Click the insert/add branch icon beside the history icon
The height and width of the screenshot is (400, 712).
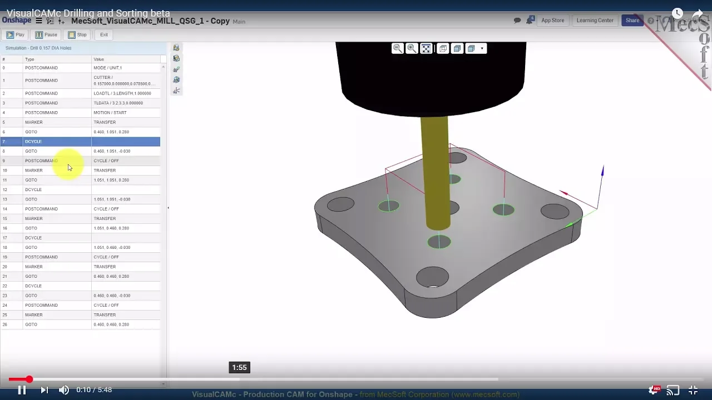(x=61, y=21)
